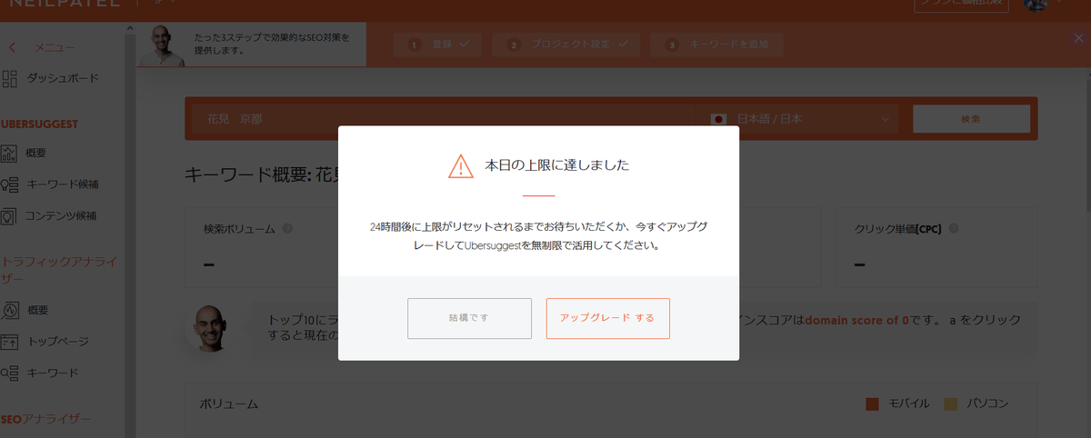Open コンテンツ候補 in the sidebar
Image resolution: width=1091 pixels, height=438 pixels.
tap(61, 216)
